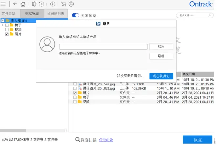Click the scrollbar right arrow in tree panel
Image resolution: width=217 pixels, height=145 pixels.
point(66,130)
